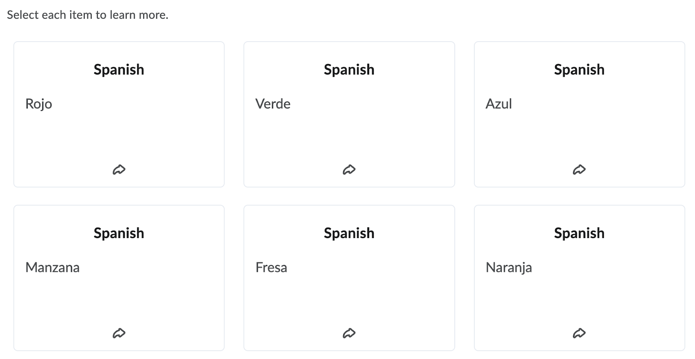Image resolution: width=695 pixels, height=359 pixels.
Task: Select the Rojo flashcard word
Action: (x=39, y=104)
